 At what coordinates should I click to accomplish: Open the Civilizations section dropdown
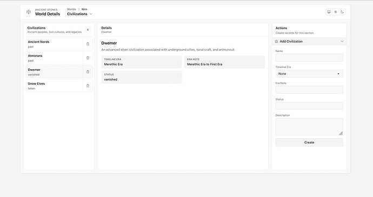point(79,14)
